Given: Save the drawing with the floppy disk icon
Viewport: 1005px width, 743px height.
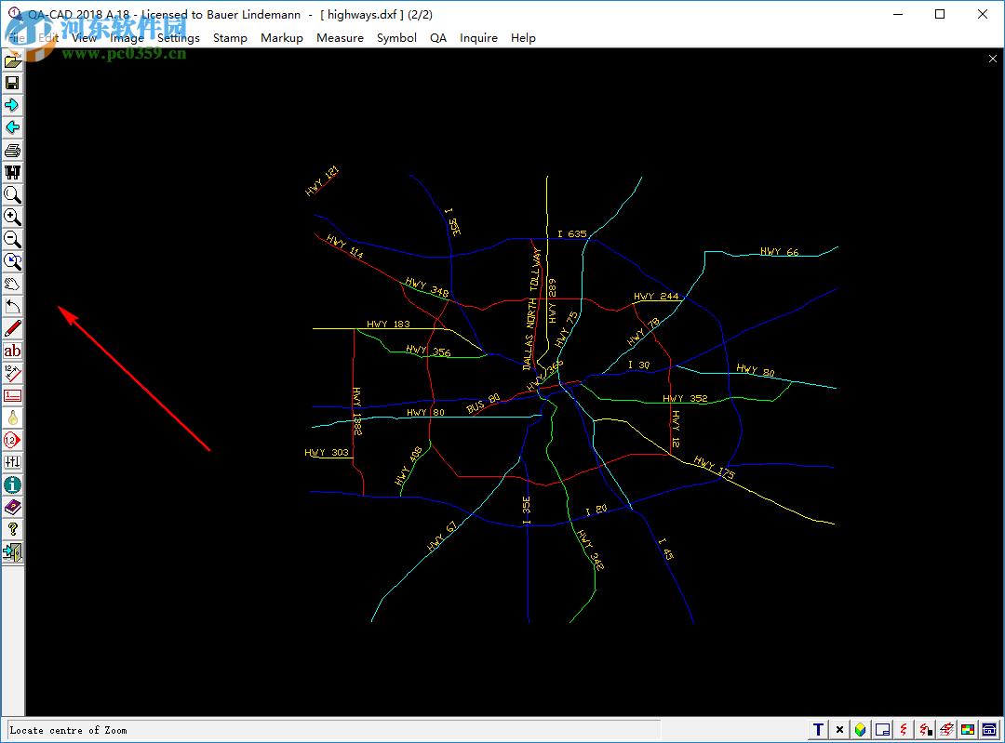Looking at the screenshot, I should point(12,83).
